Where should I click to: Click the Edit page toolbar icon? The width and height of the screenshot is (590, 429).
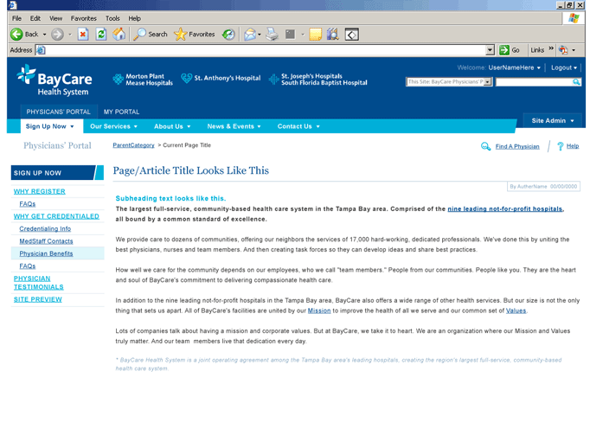(290, 35)
